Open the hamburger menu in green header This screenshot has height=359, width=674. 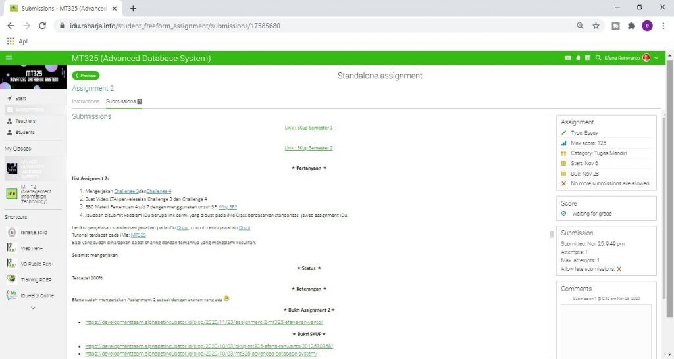pos(9,59)
